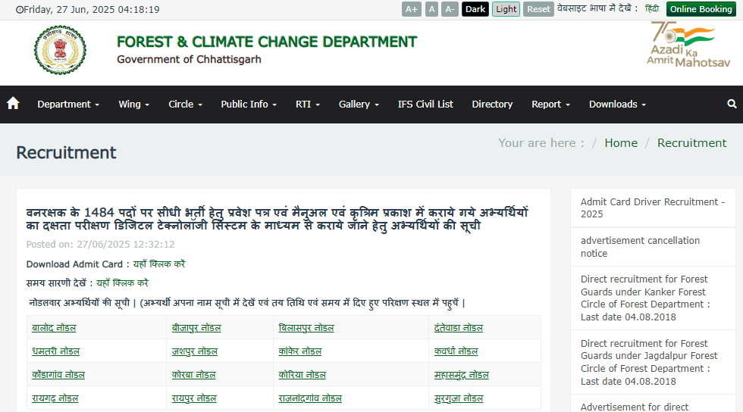Viewport: 743px width, 412px height.
Task: Open IFS Civil List menu item
Action: [x=425, y=104]
